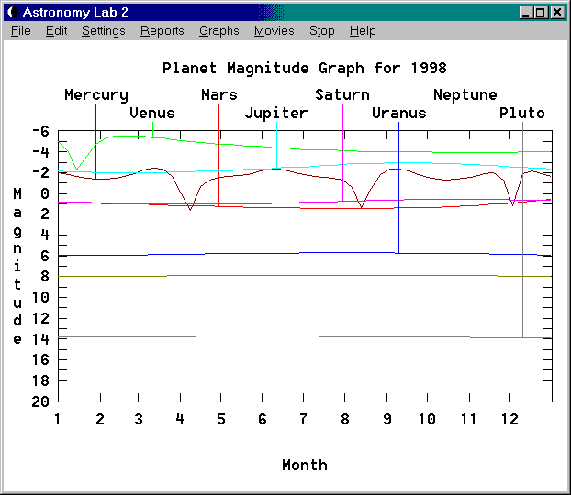The image size is (571, 495).
Task: Click the Pluto label
Action: [521, 113]
